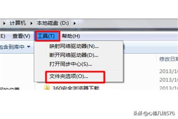The image size is (178, 119).
Task: Select the partially visible 位置 sidebar item
Action: point(9,89)
